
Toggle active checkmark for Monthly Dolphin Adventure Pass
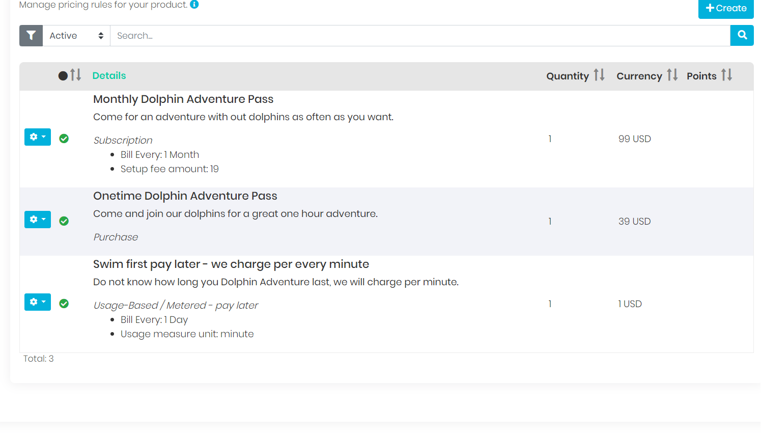[64, 139]
